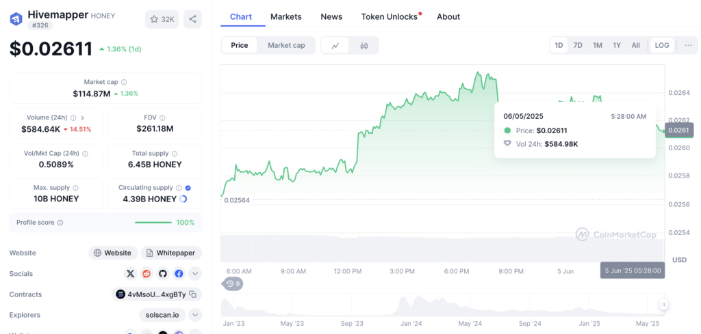Click the 0.0261 current price label
701x334 pixels.
pos(679,130)
